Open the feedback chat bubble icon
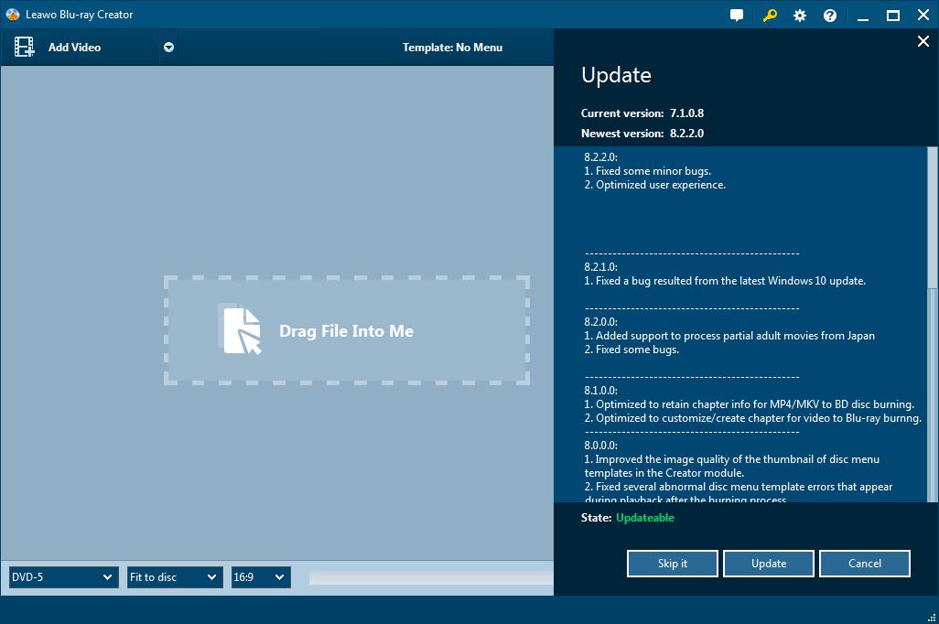 pos(737,16)
